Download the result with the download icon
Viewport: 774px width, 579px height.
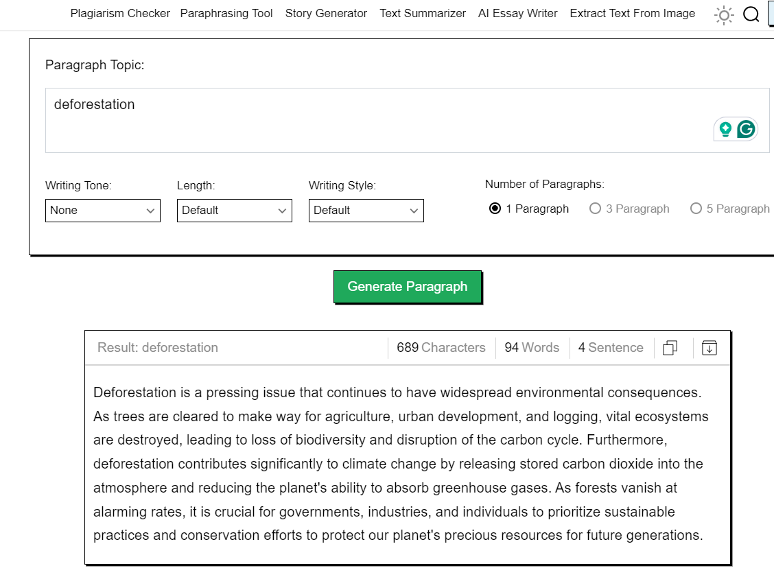709,348
